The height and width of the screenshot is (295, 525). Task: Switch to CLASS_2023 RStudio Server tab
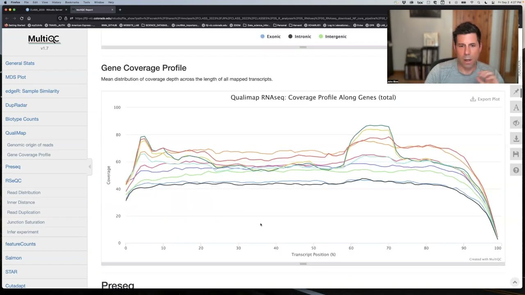[x=46, y=9]
